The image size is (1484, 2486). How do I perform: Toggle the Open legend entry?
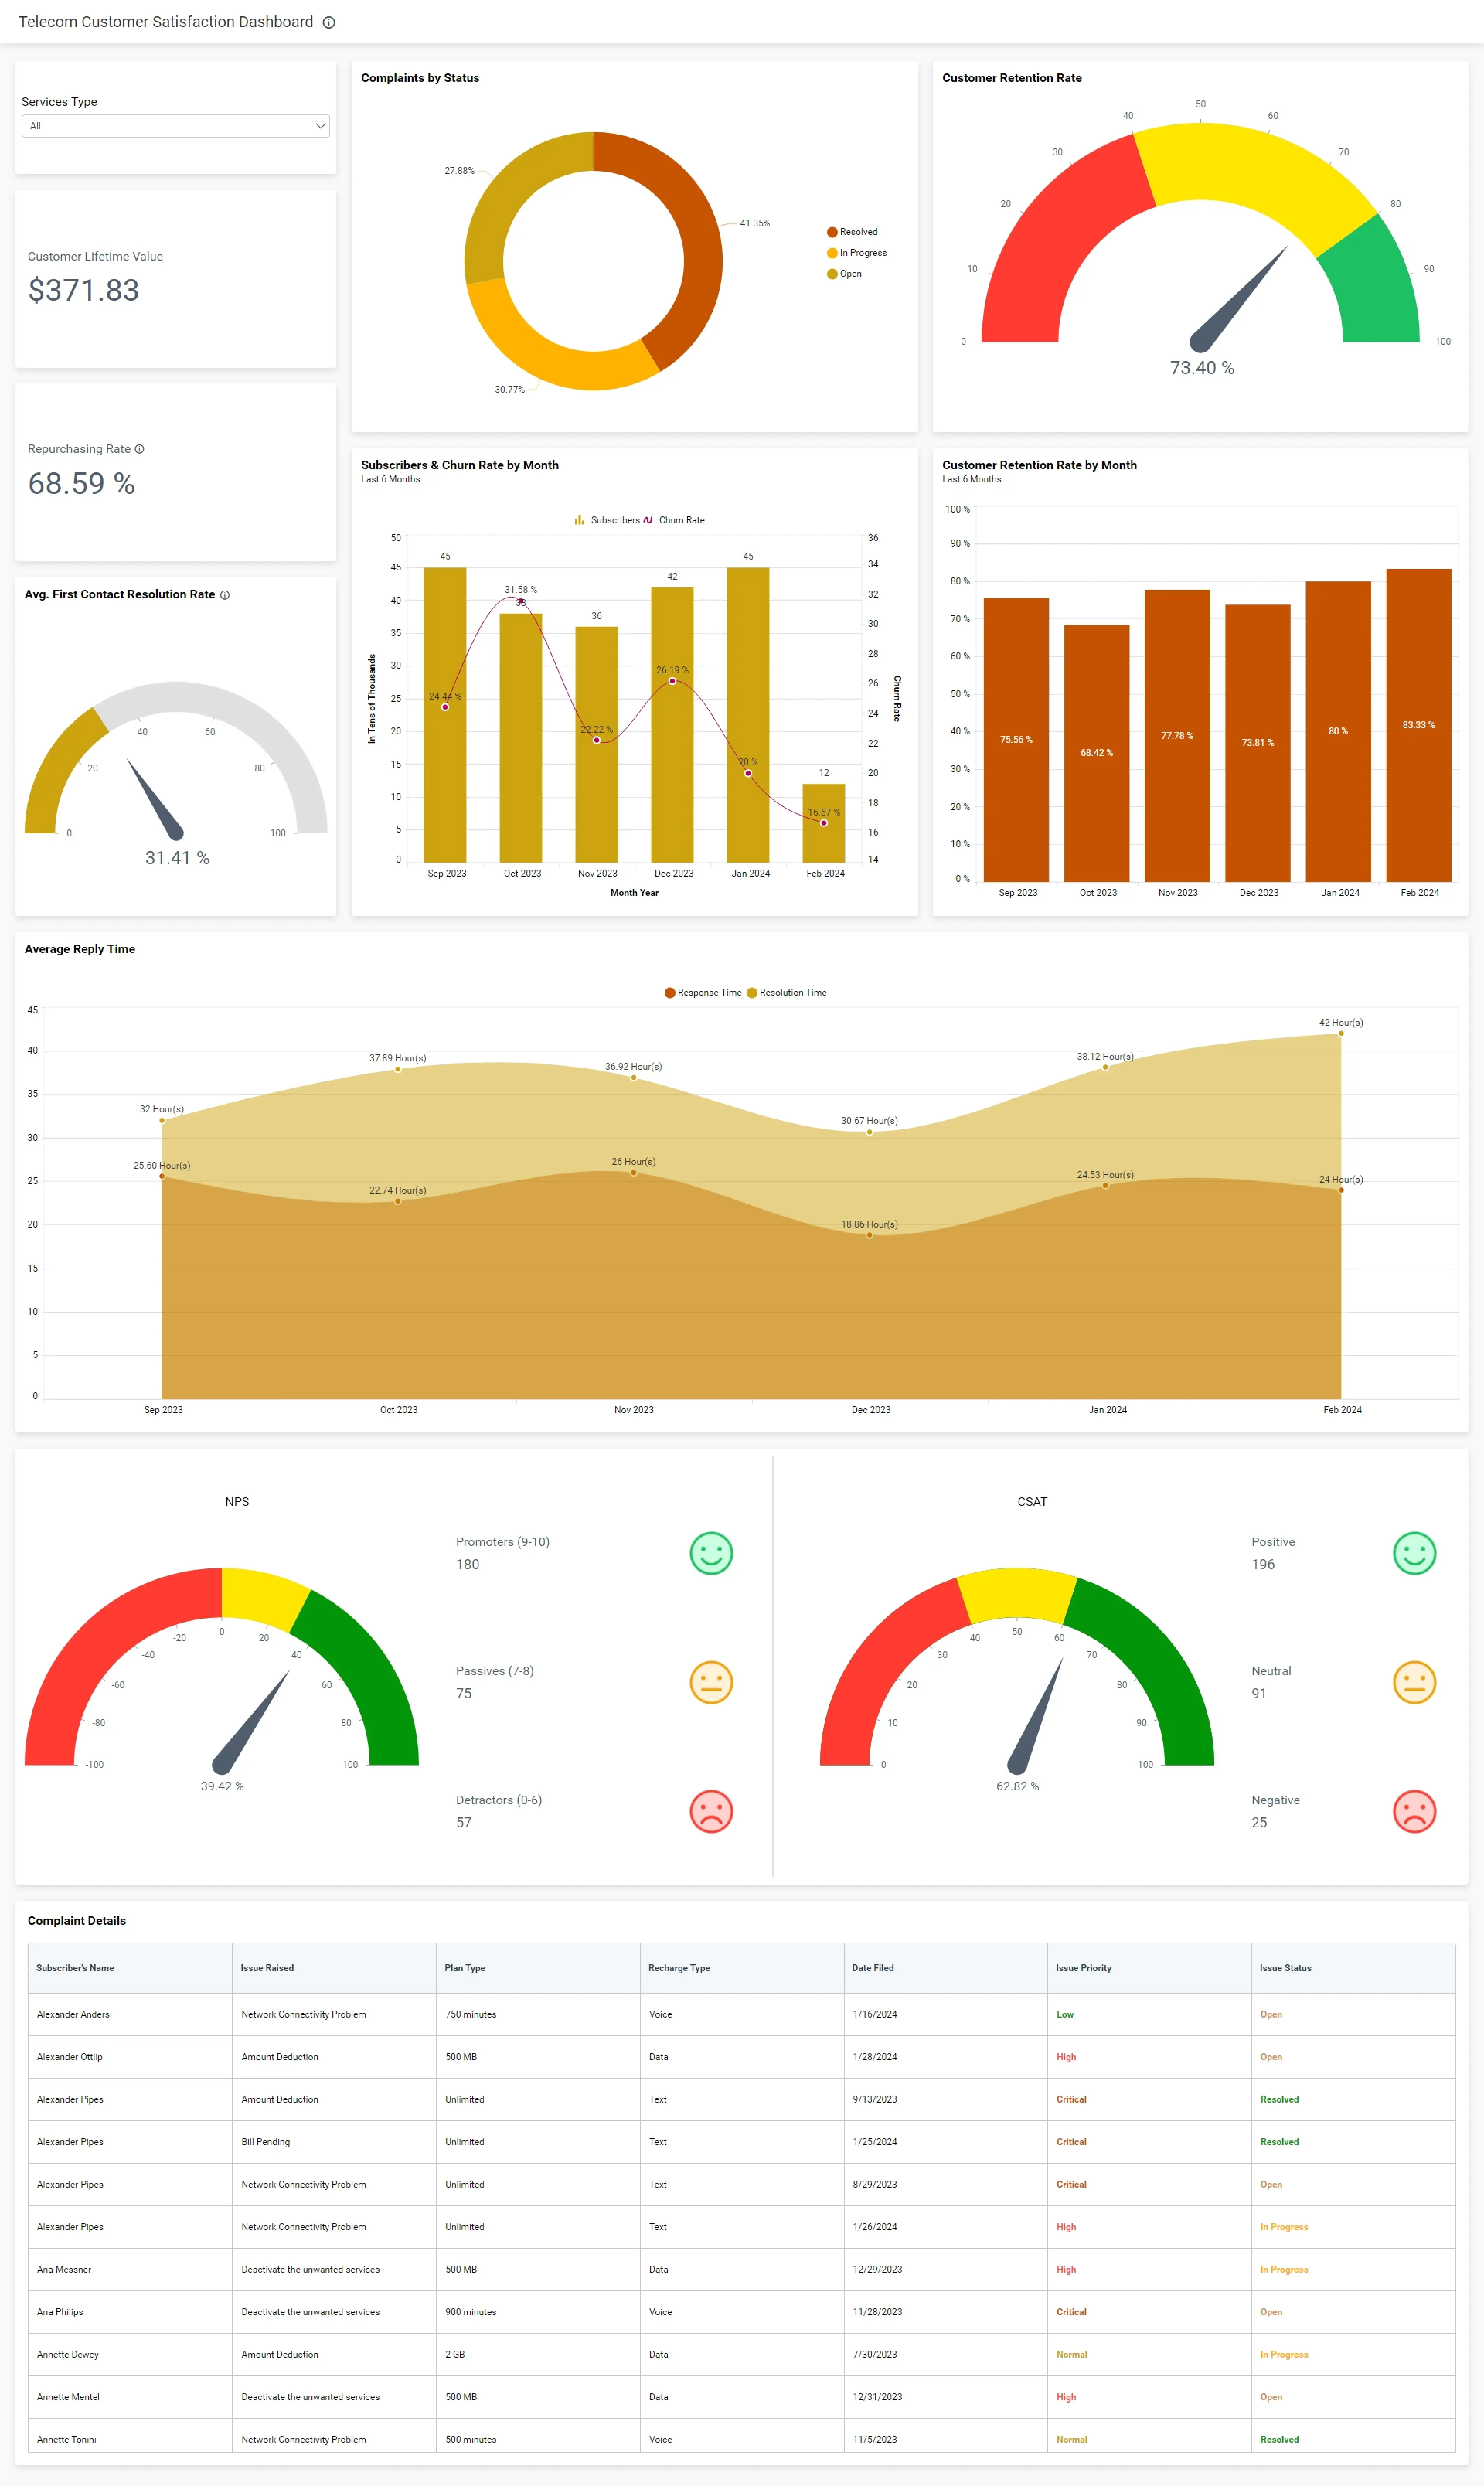[x=844, y=274]
